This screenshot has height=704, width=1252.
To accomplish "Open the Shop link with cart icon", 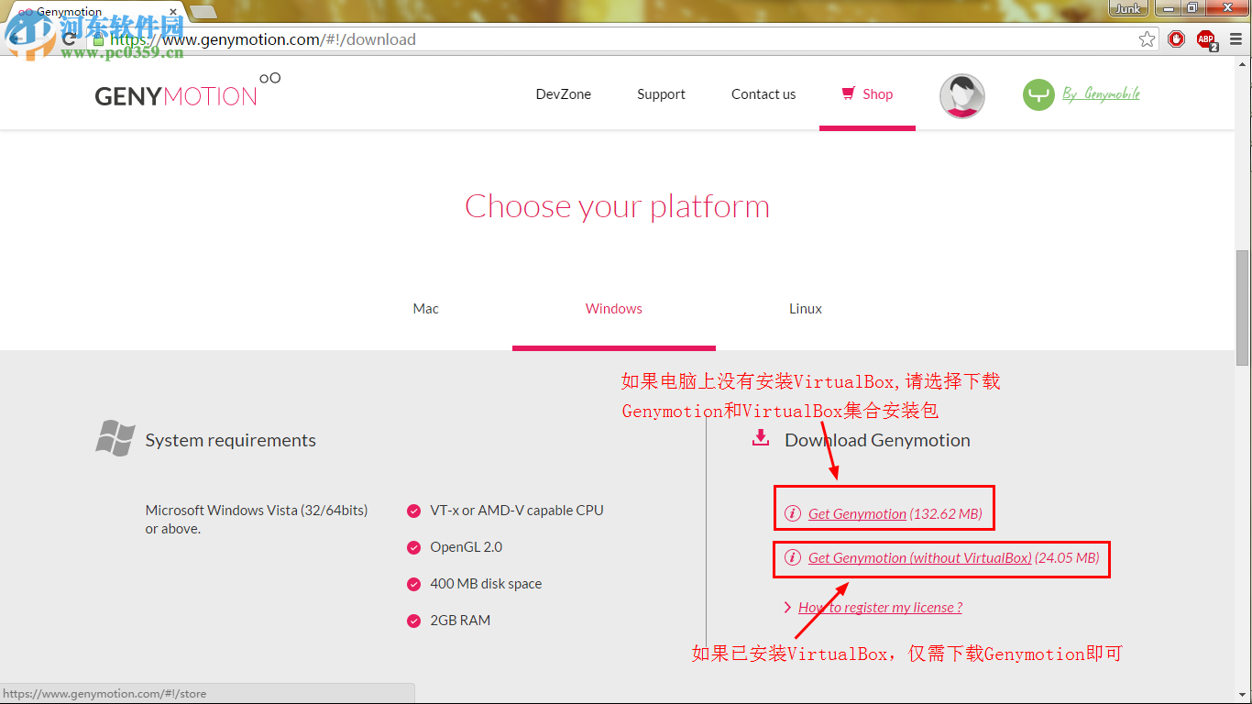I will [x=867, y=93].
